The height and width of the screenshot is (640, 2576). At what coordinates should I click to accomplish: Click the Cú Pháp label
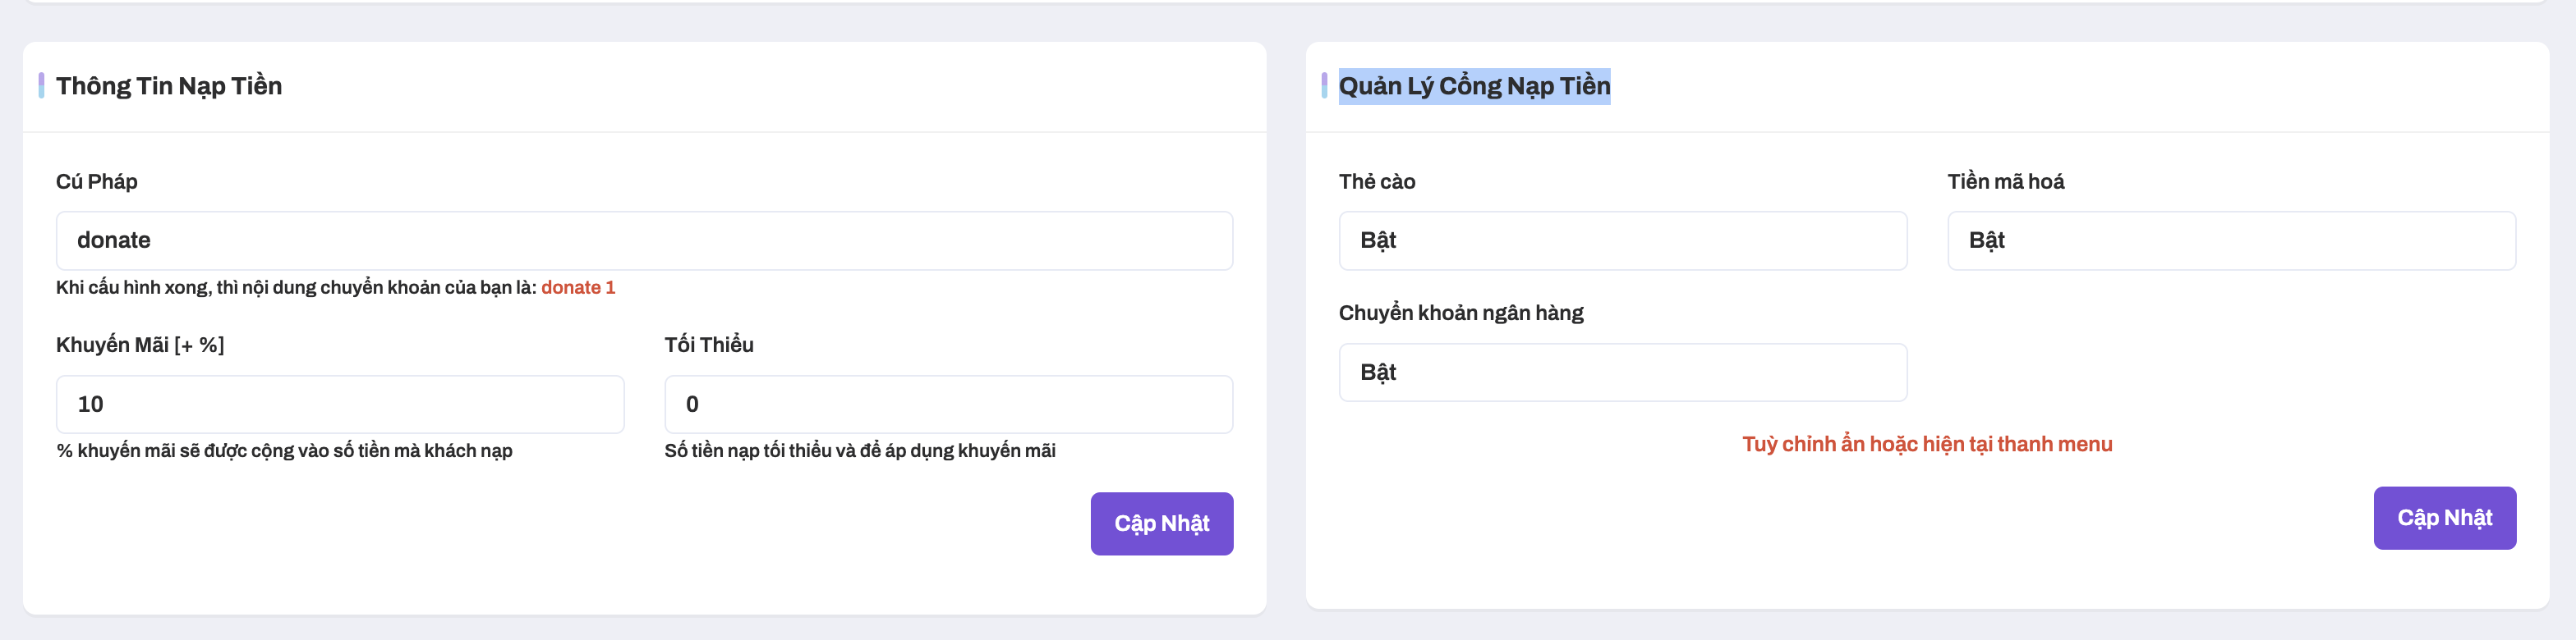click(97, 181)
